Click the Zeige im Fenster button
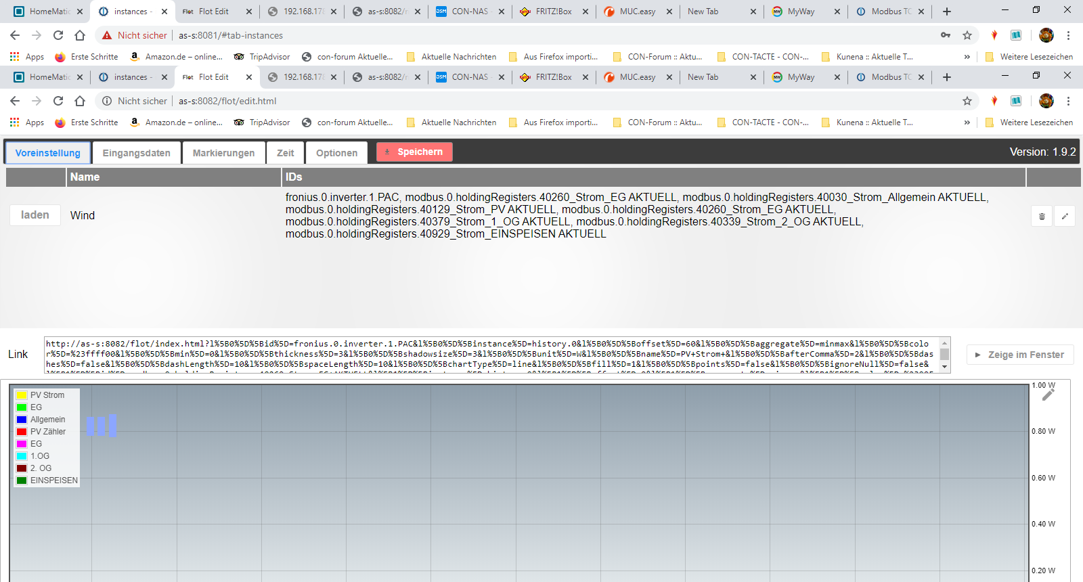The width and height of the screenshot is (1083, 582). 1020,355
